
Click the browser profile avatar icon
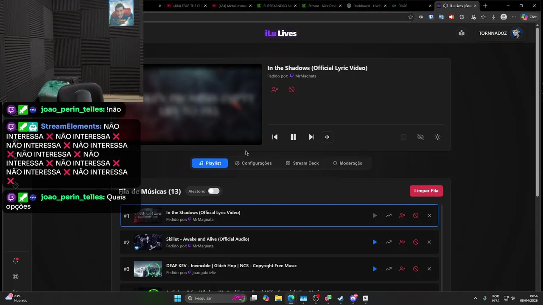pos(504,17)
